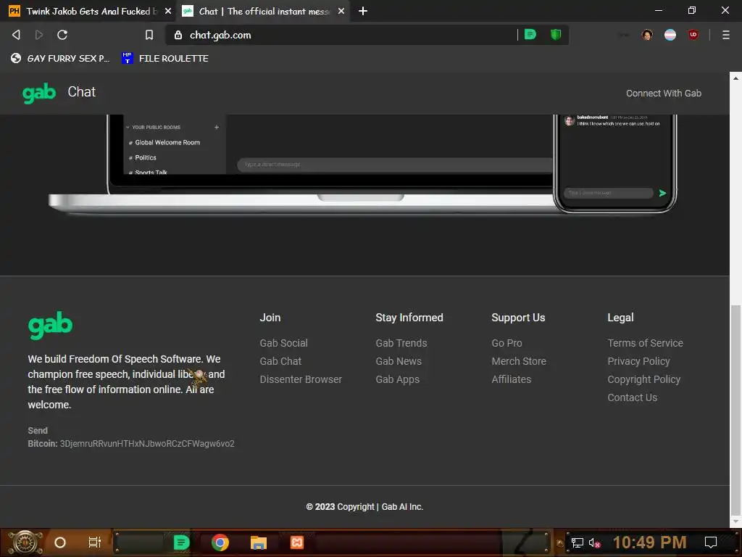Open a new browser tab
742x557 pixels.
coord(363,11)
